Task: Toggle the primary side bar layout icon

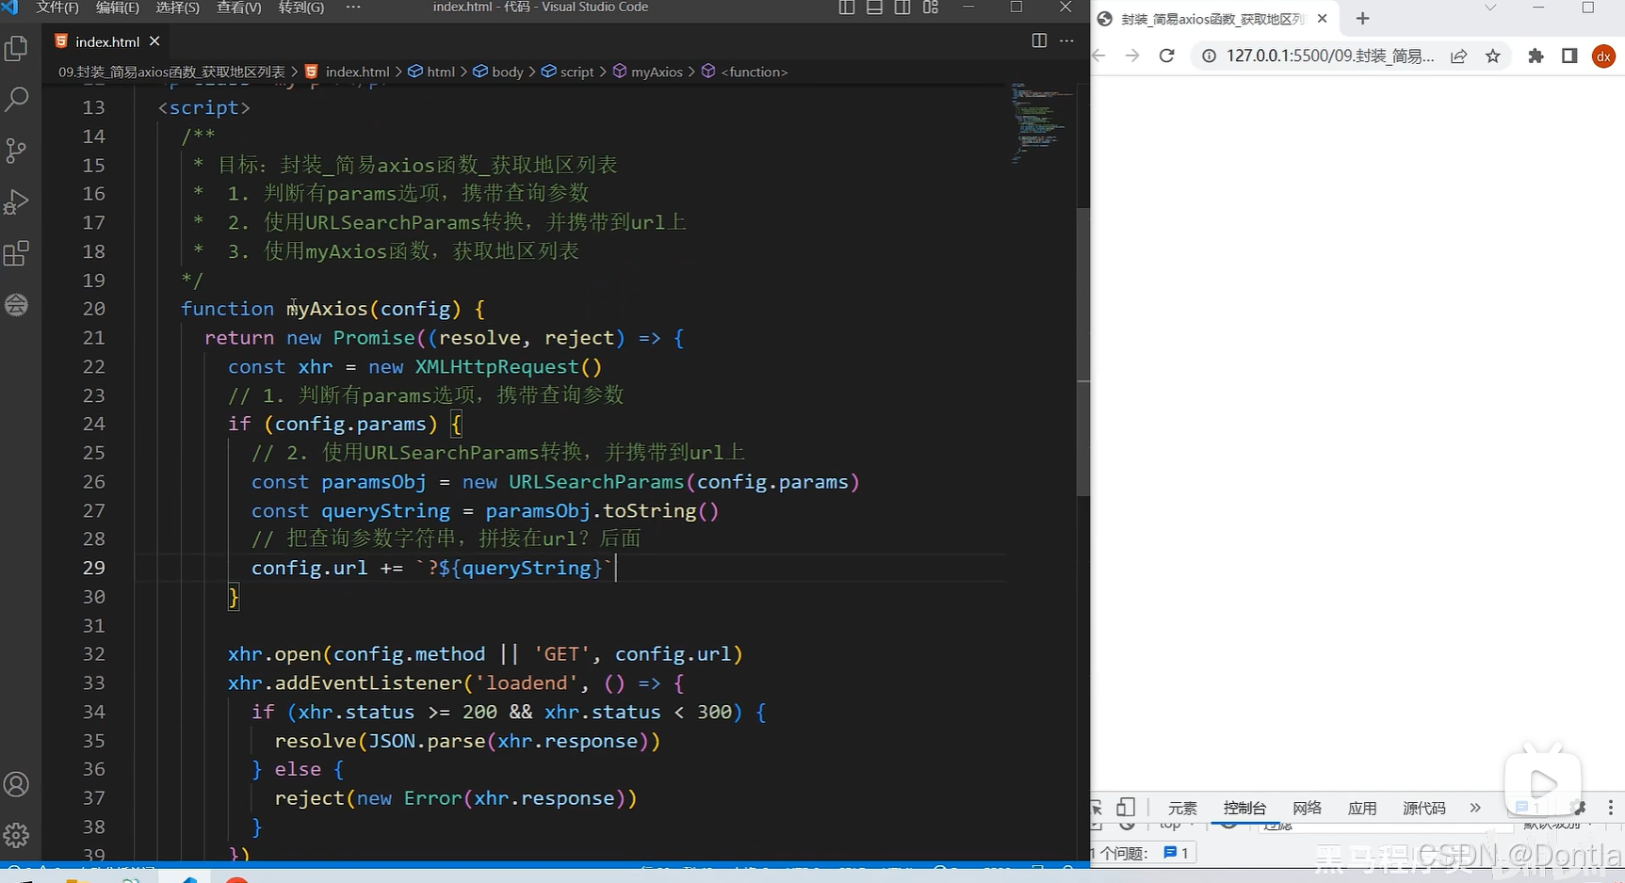Action: 847,7
